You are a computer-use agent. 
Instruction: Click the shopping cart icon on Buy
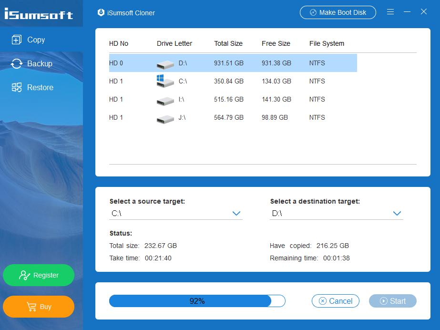coord(31,307)
